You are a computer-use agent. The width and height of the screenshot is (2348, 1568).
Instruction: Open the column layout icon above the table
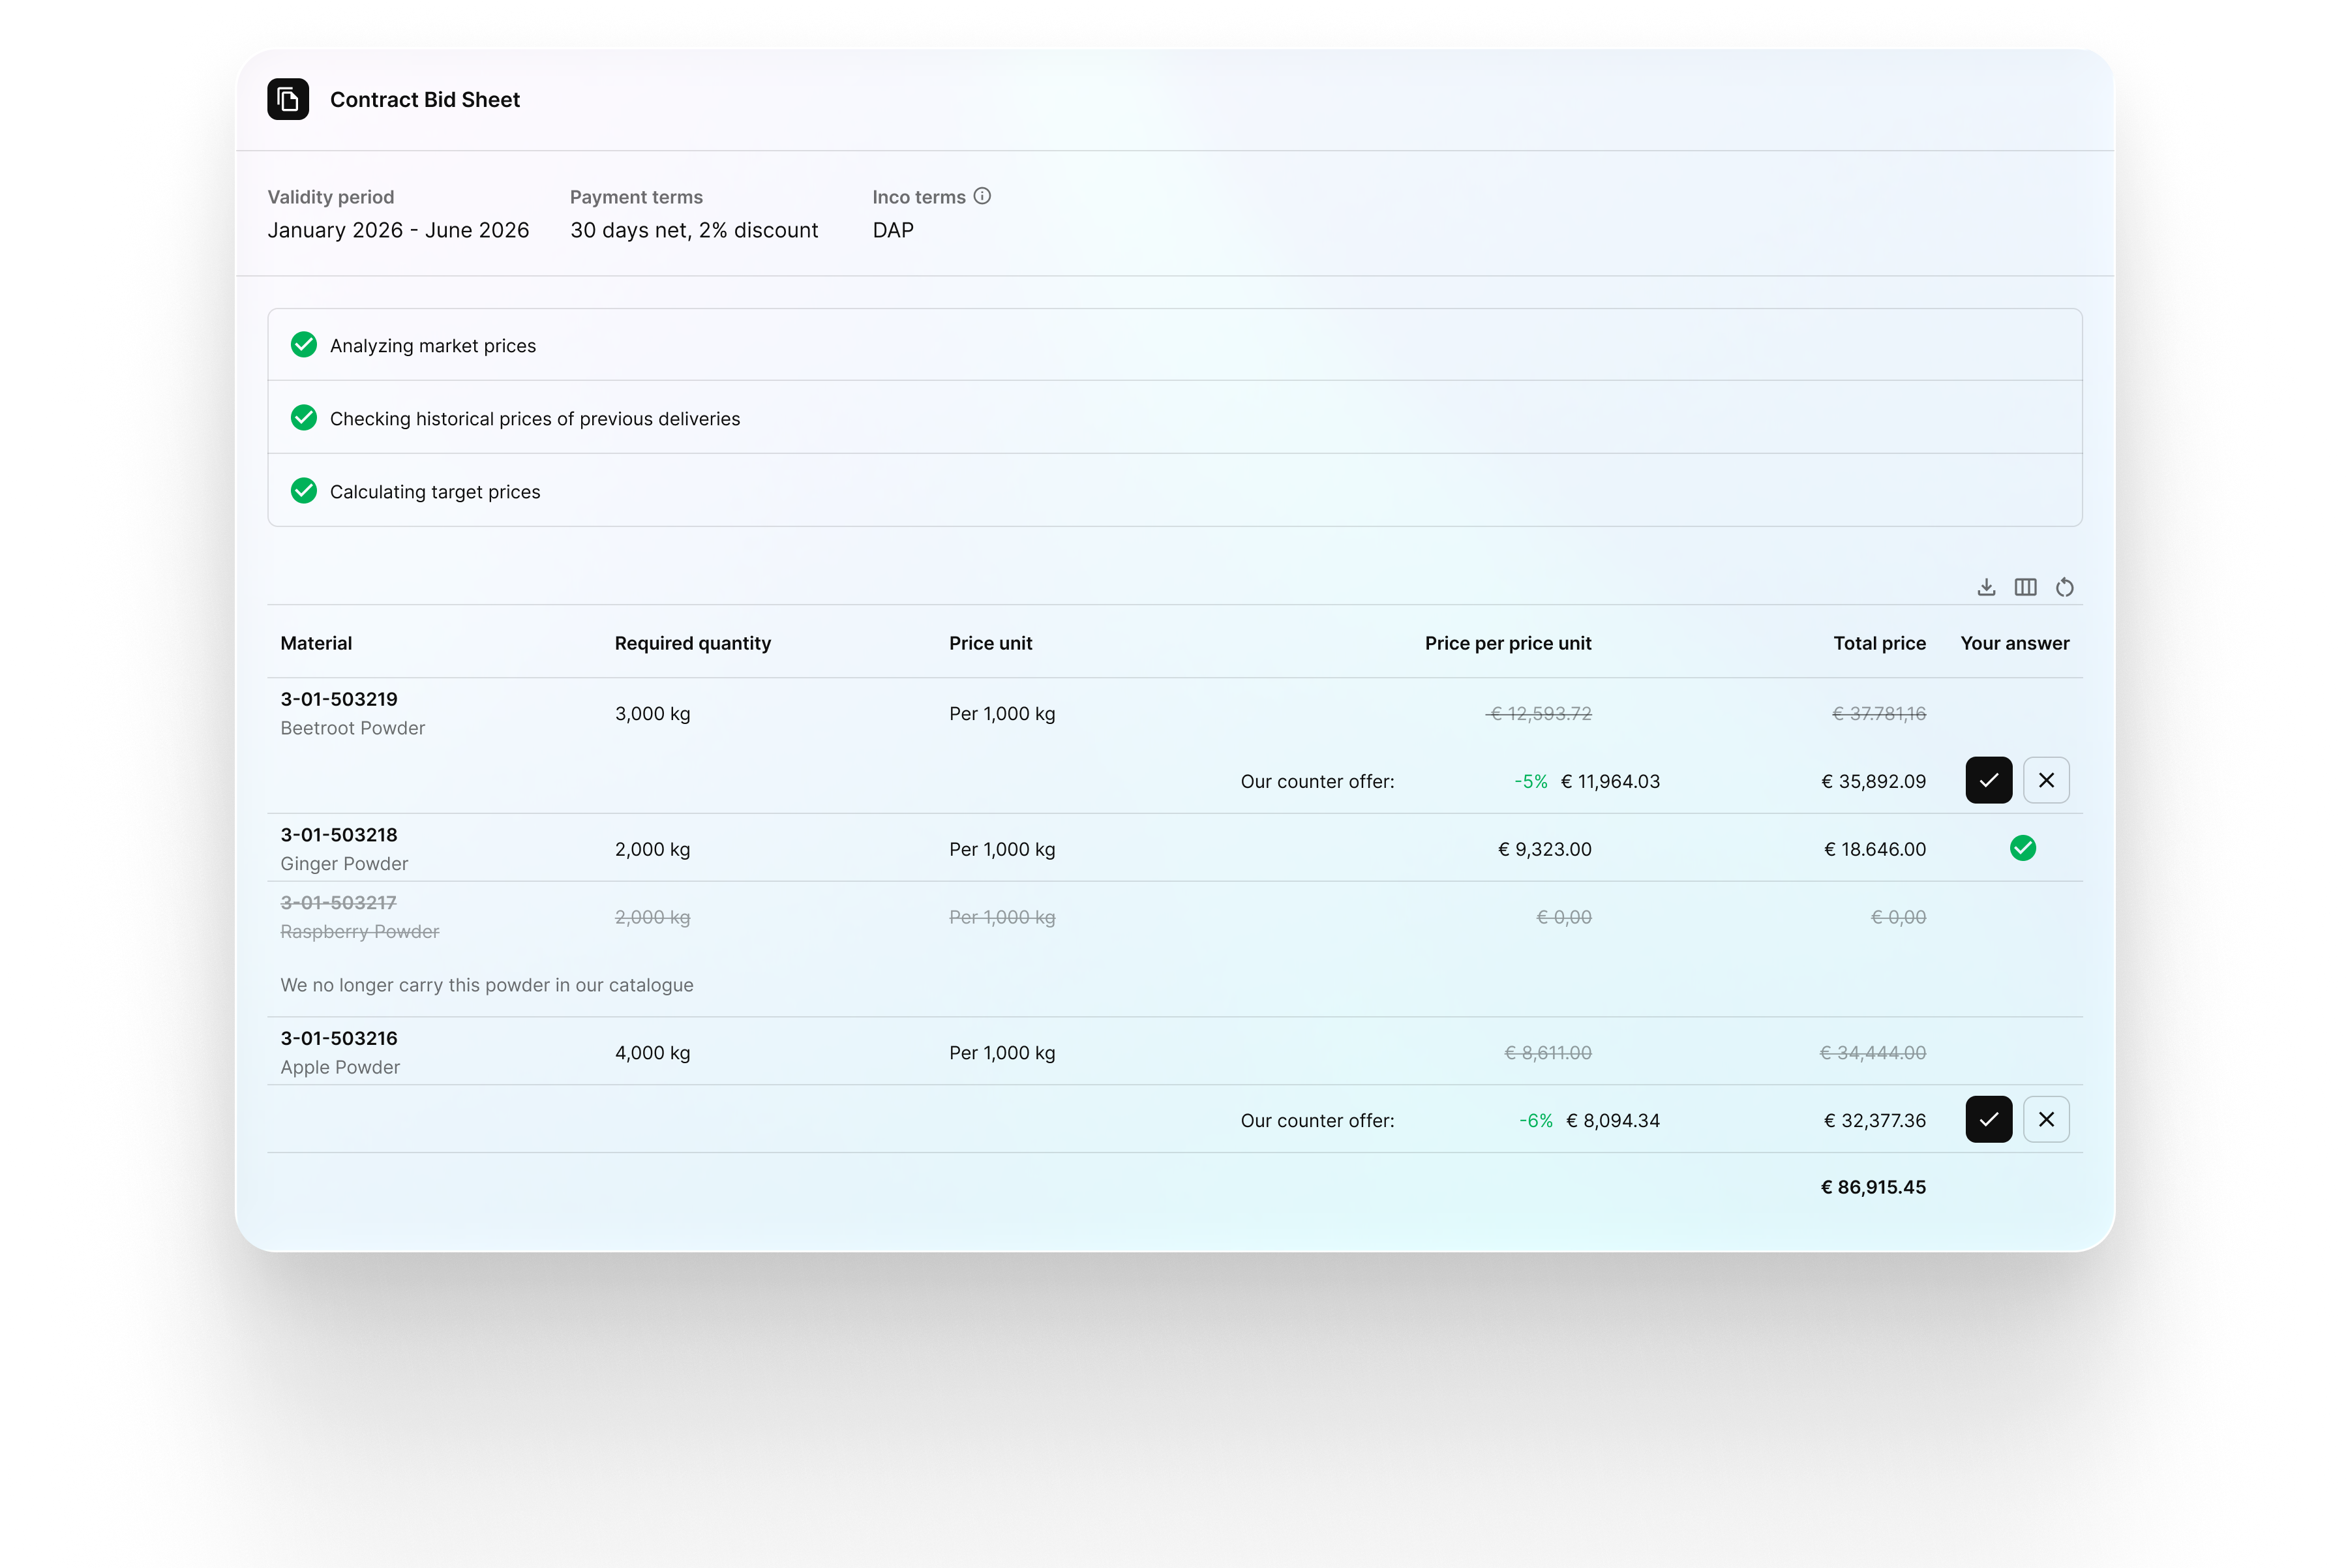point(2026,587)
